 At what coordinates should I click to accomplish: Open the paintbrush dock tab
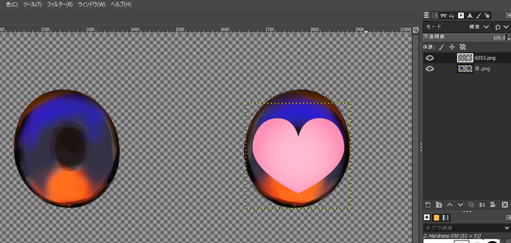coord(478,15)
